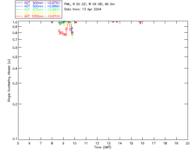Click x-axis hour label 11
Viewport: 193px width, 155px height.
click(86, 143)
